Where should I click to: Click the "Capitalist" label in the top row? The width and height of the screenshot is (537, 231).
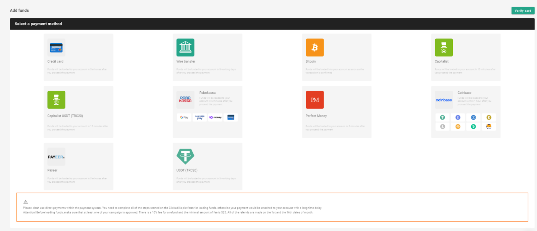[442, 61]
